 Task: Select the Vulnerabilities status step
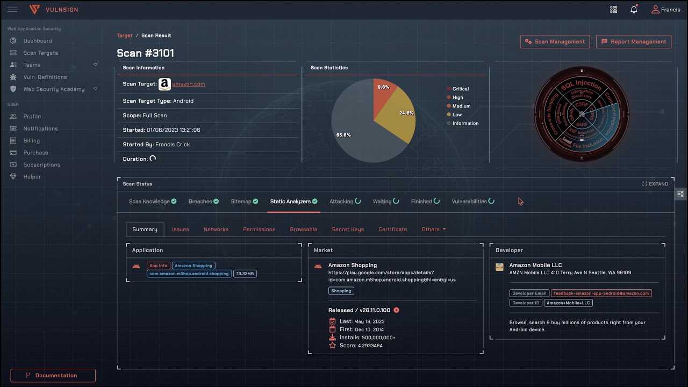point(473,202)
